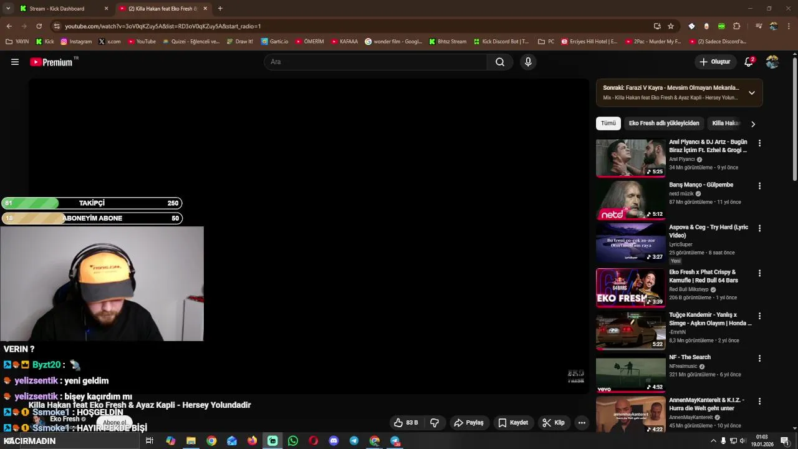
Task: Click the Oluştur create button
Action: [714, 62]
